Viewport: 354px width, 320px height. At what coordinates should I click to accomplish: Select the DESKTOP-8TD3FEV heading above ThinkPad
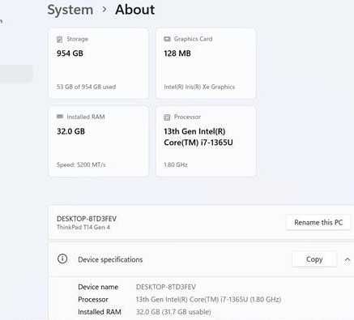[87, 219]
